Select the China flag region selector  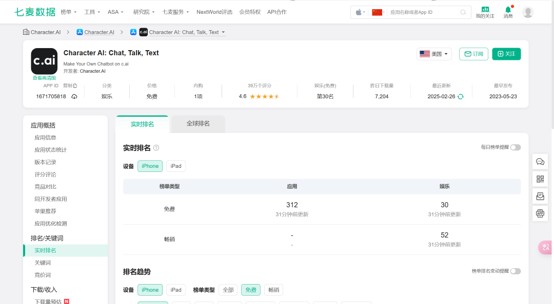pyautogui.click(x=378, y=12)
